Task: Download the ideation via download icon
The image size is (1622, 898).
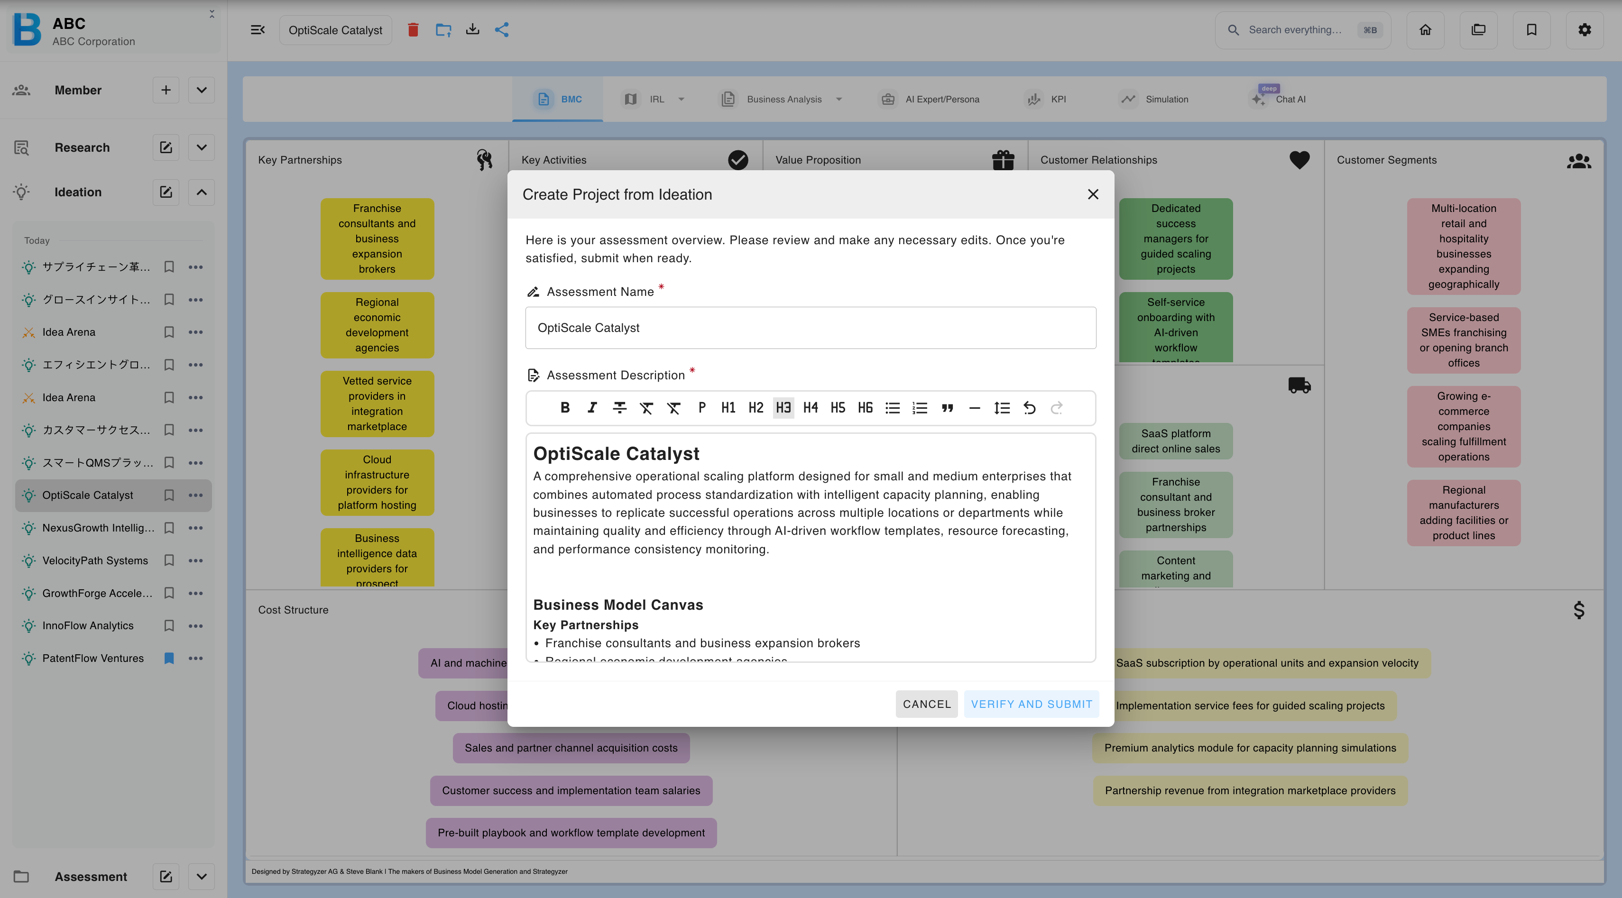Action: (472, 29)
